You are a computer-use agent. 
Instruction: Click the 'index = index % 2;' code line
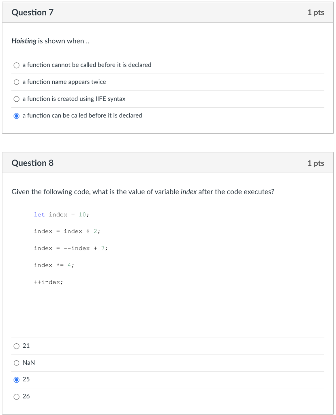(x=68, y=231)
